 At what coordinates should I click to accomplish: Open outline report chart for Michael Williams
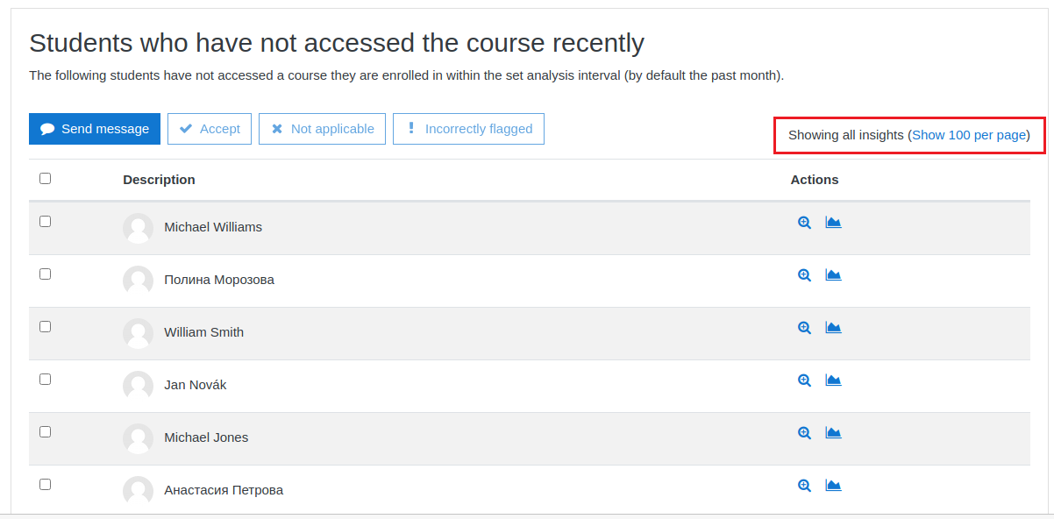(x=833, y=223)
